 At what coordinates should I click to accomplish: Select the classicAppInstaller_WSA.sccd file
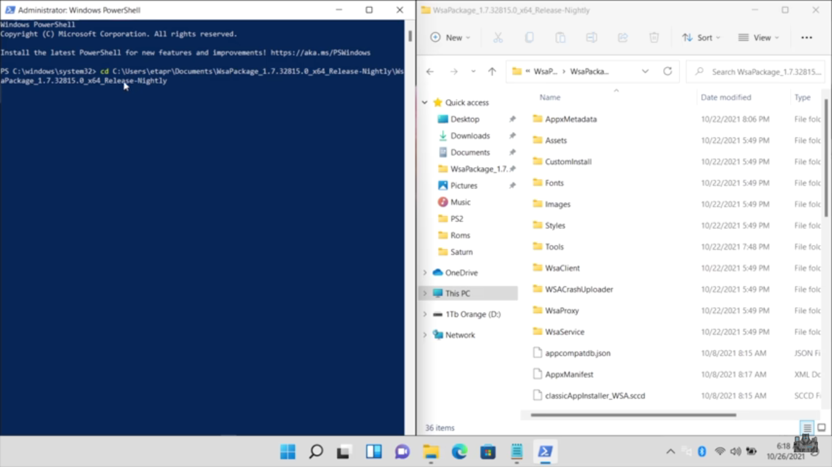tap(595, 396)
